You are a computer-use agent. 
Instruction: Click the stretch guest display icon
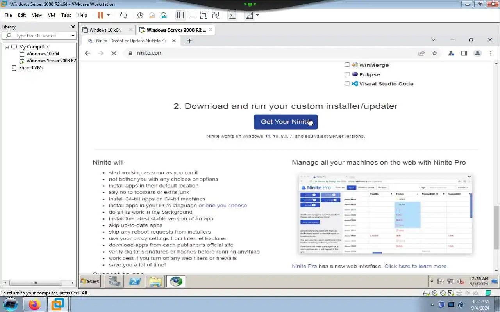click(x=249, y=15)
